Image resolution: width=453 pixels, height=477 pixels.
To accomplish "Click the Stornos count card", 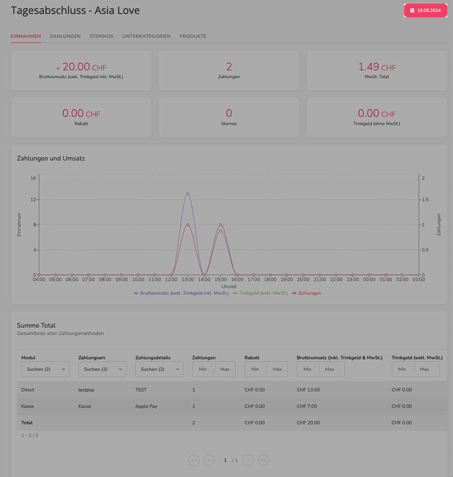I will [x=229, y=117].
